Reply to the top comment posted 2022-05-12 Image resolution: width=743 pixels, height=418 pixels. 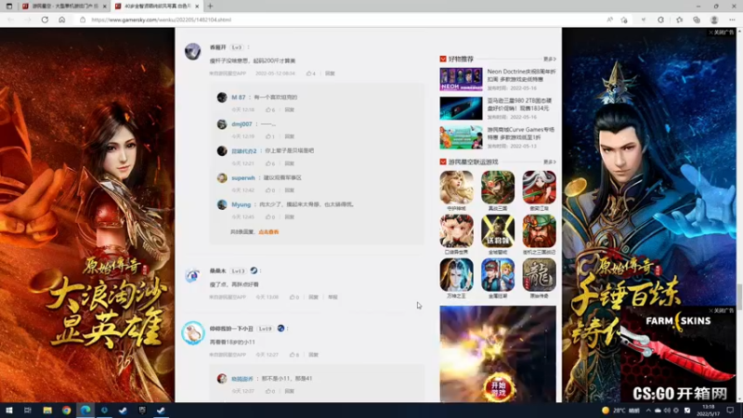(330, 73)
